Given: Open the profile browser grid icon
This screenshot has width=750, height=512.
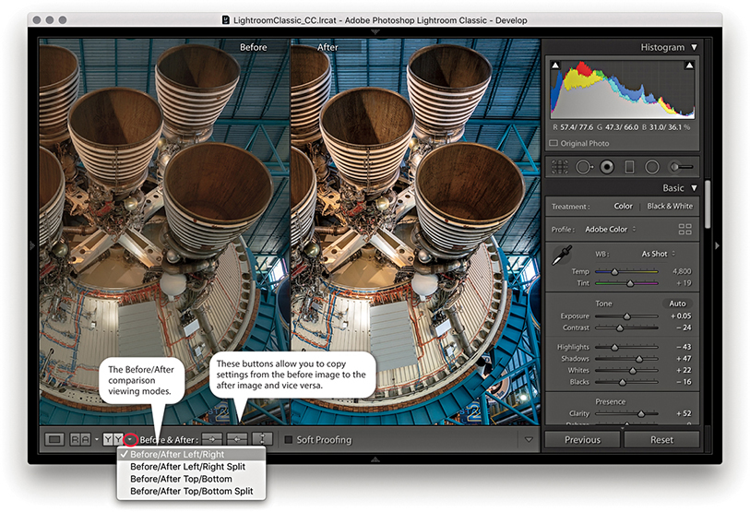Looking at the screenshot, I should [685, 229].
